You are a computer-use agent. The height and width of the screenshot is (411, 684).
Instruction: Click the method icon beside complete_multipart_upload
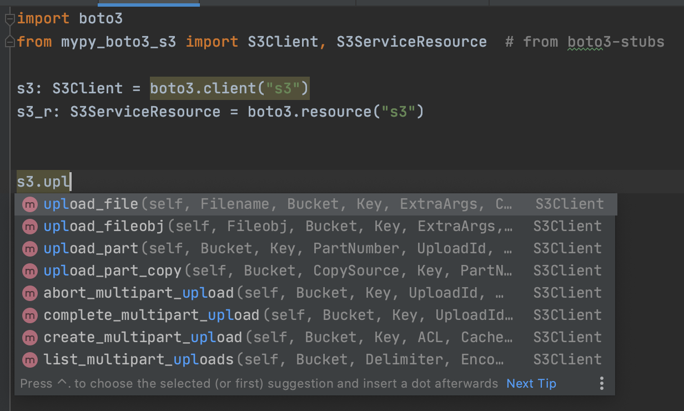pyautogui.click(x=29, y=315)
